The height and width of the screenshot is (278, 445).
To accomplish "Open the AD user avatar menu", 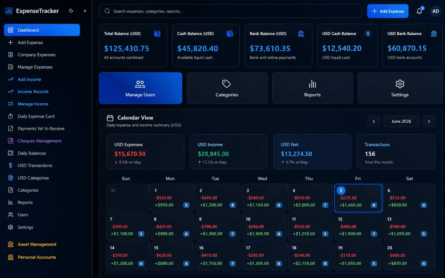I will tap(435, 11).
